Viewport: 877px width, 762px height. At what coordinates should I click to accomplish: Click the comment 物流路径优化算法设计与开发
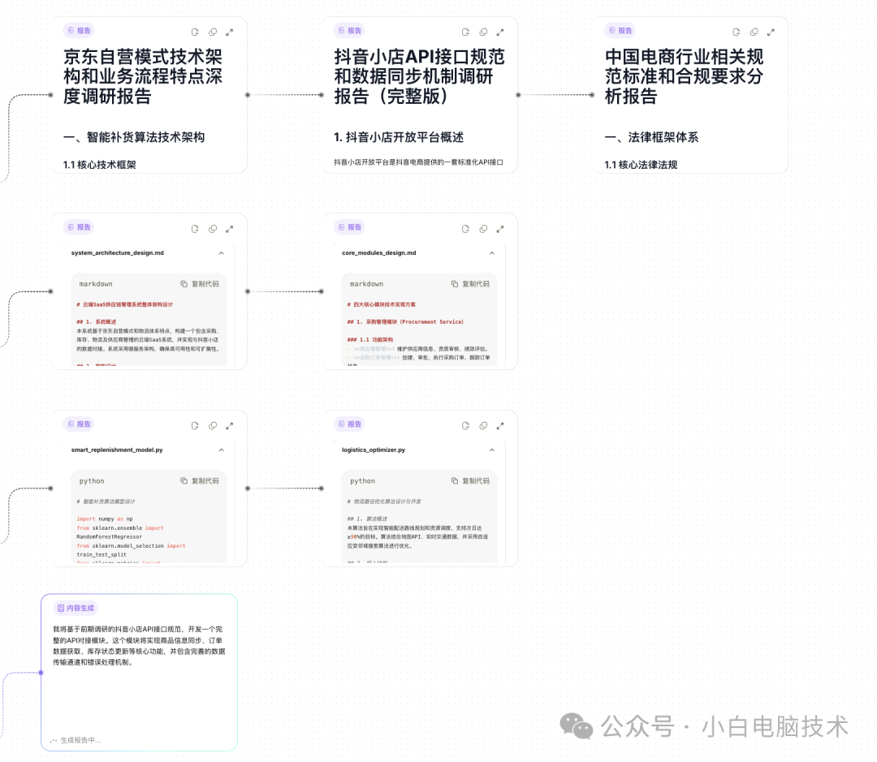click(384, 502)
